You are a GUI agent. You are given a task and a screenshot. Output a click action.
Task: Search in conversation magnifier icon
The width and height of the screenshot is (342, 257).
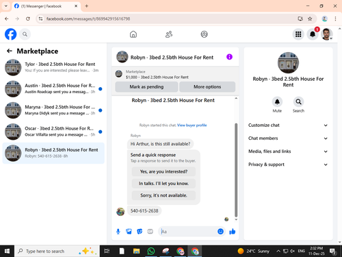[x=298, y=101]
